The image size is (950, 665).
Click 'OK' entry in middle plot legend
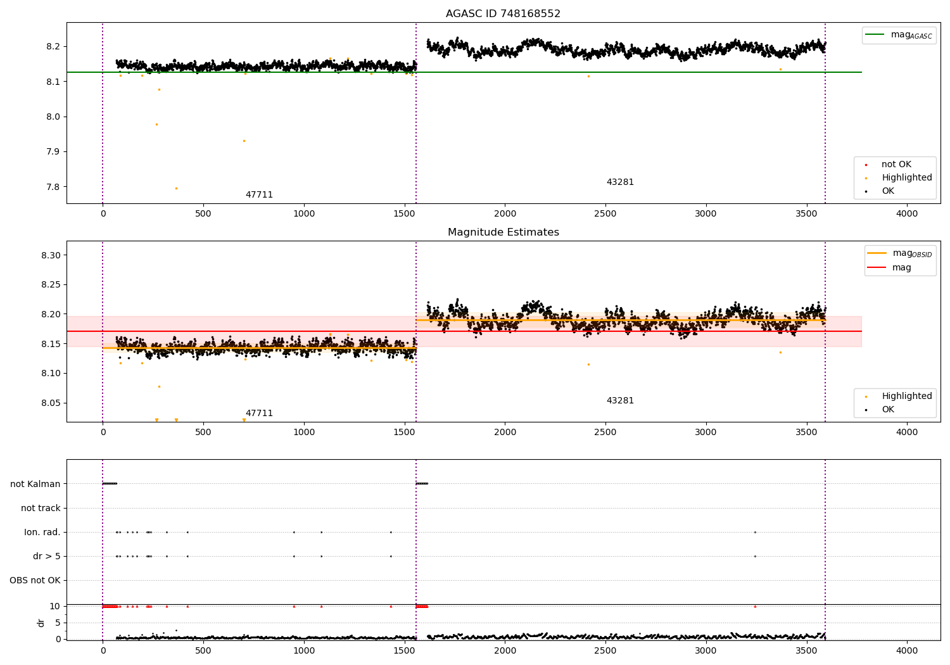point(888,410)
